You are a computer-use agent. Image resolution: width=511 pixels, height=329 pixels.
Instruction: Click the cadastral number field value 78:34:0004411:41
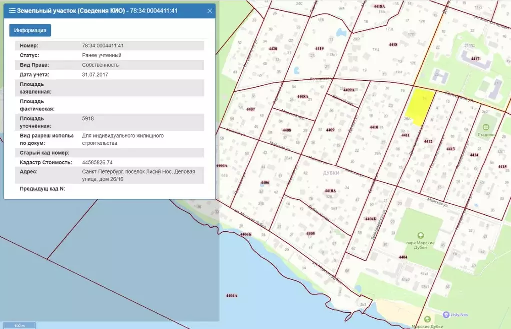click(x=103, y=46)
